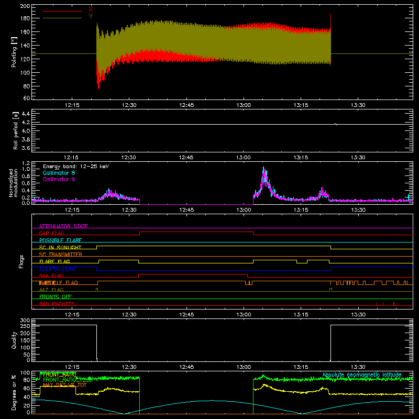Click the FRONTS_OFF flag label
419x419 pixels.
(56, 296)
